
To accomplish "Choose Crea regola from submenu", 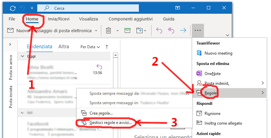I will pos(101,113).
